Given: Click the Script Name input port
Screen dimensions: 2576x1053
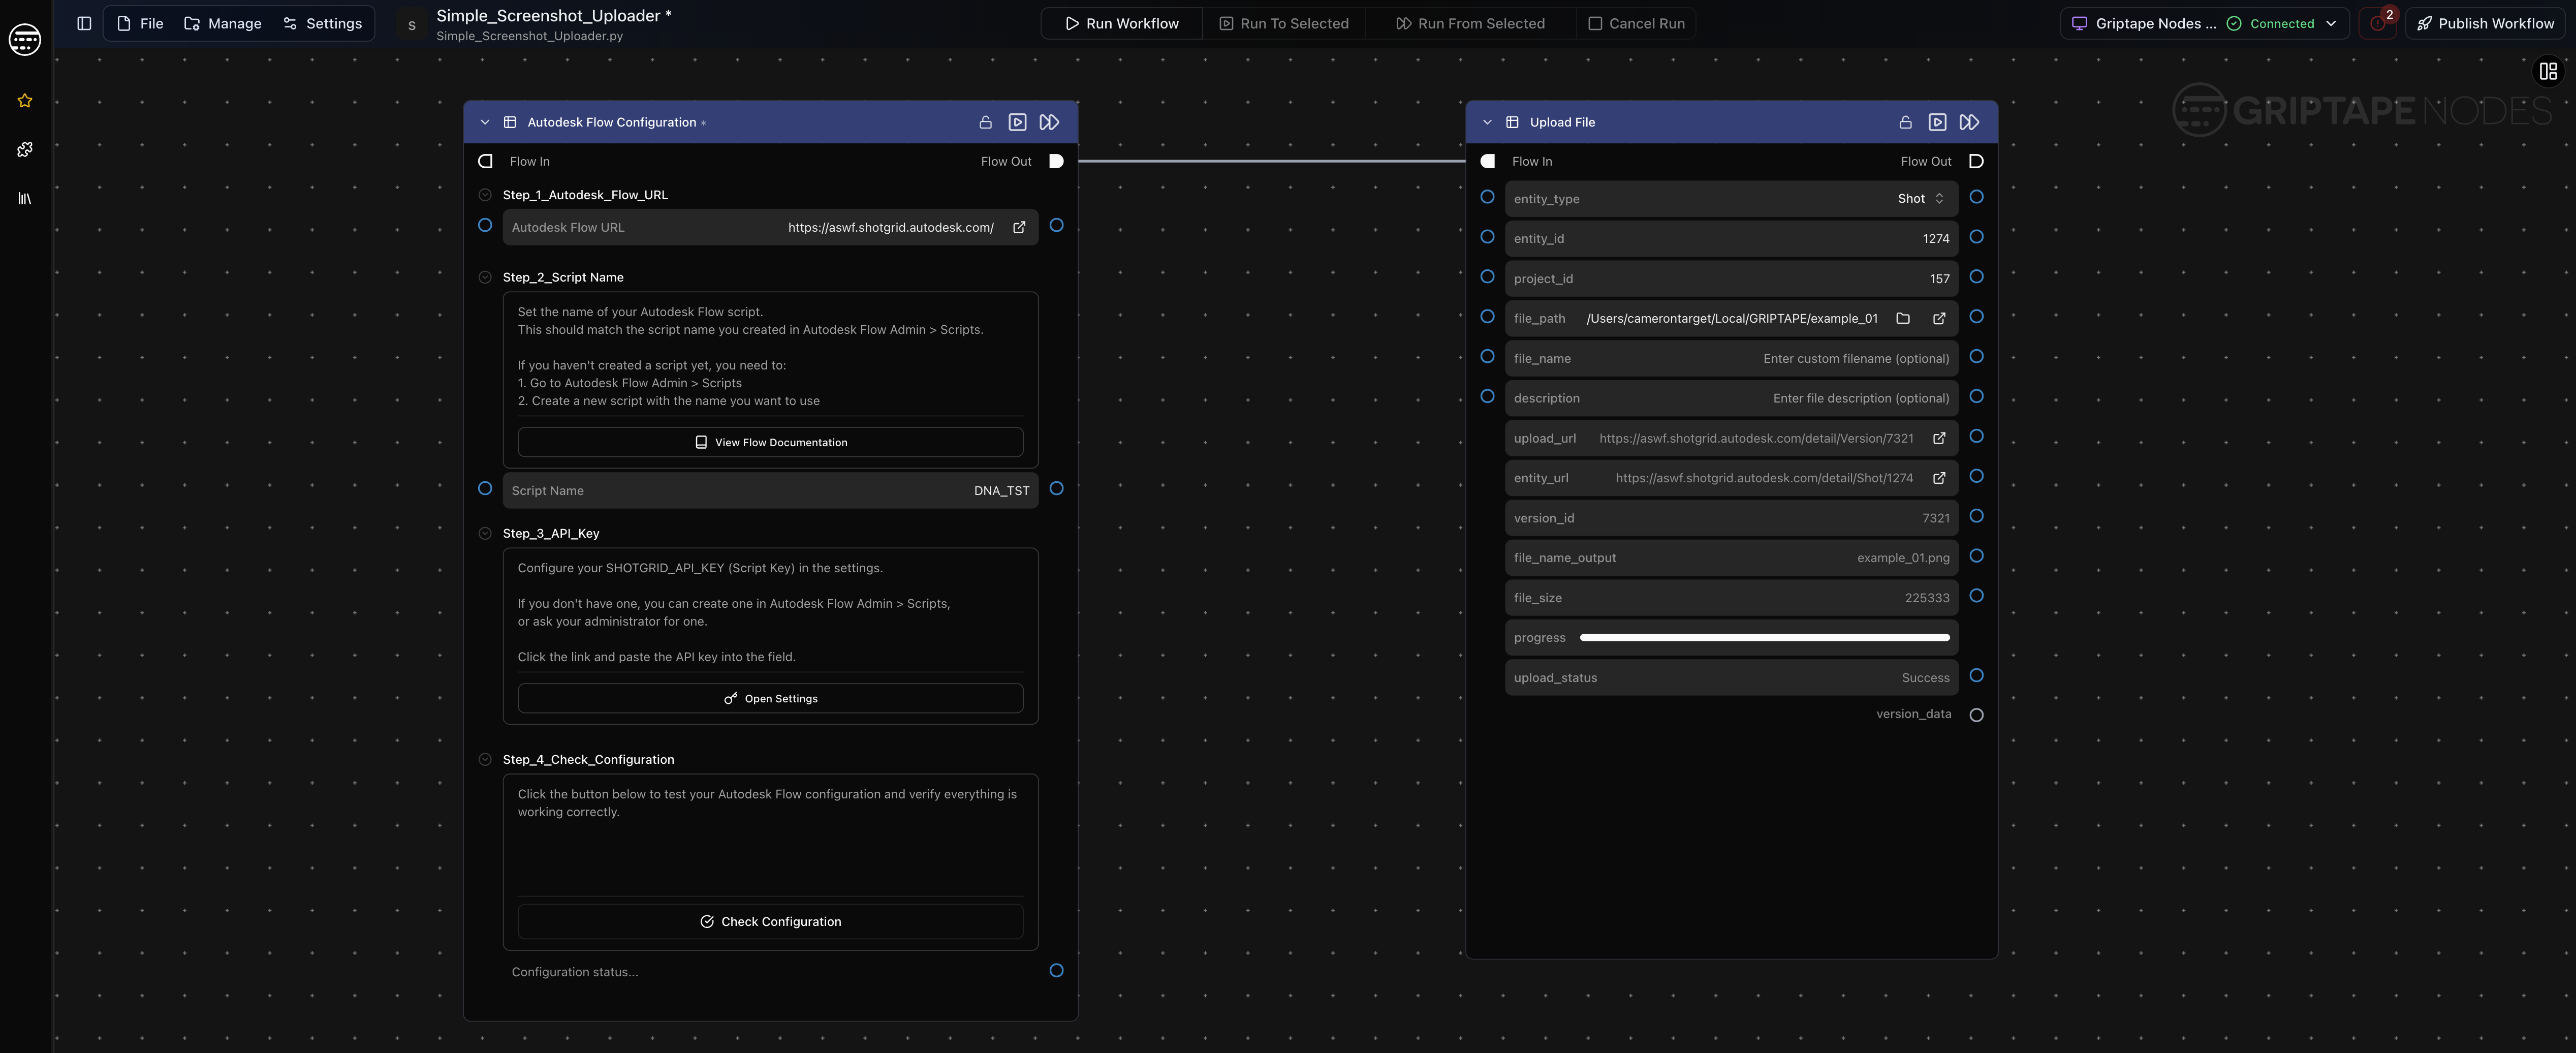Looking at the screenshot, I should [485, 489].
